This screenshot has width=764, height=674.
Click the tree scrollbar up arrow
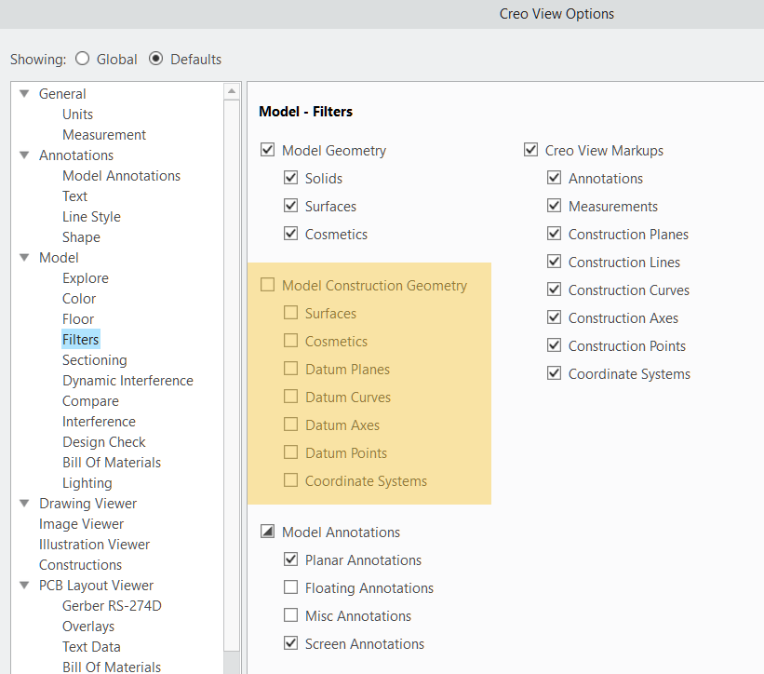tap(234, 89)
